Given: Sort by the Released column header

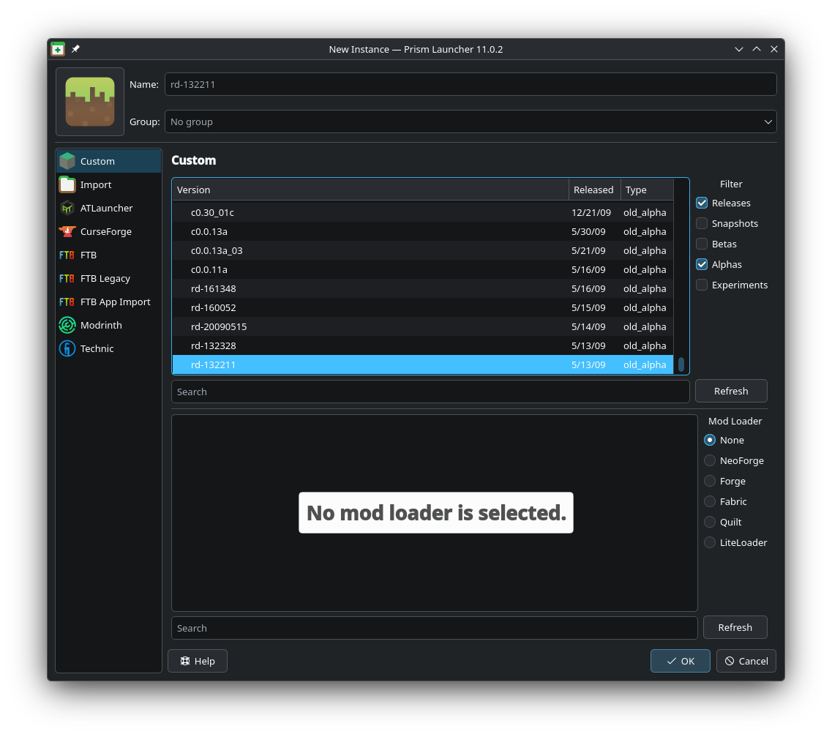Looking at the screenshot, I should [x=595, y=190].
